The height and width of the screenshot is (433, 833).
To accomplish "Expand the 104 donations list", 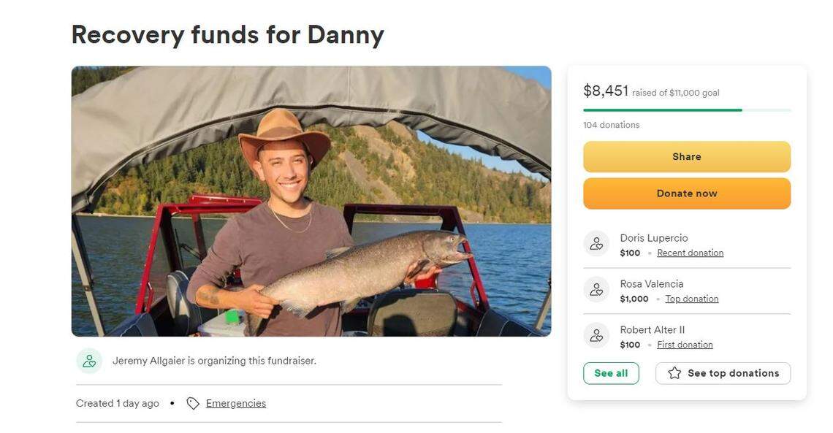I will 611,124.
